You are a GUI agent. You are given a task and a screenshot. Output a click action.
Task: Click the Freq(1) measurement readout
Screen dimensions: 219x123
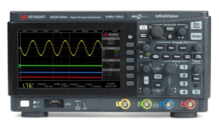pos(94,85)
